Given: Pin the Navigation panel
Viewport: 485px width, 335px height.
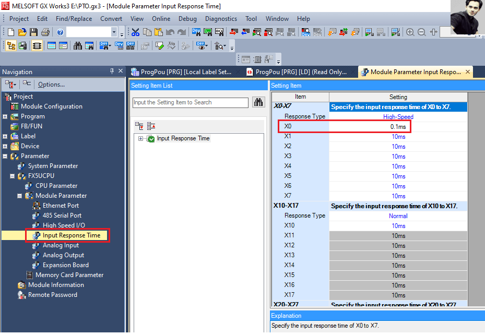Looking at the screenshot, I should [112, 71].
